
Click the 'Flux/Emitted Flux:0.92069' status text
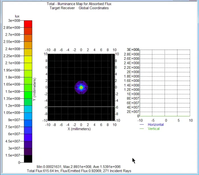pos(81,171)
